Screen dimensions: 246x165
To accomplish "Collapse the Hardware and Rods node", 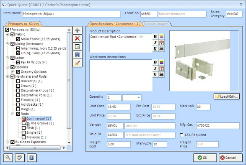I will tap(7, 76).
